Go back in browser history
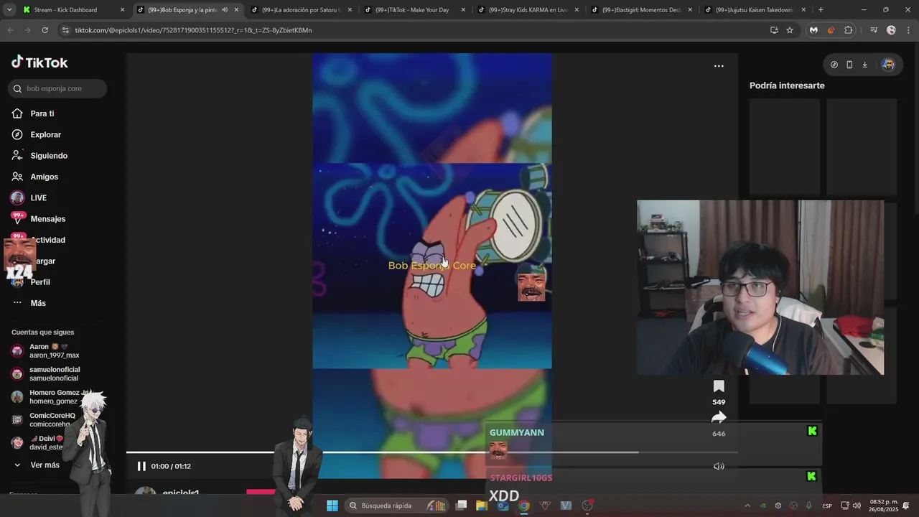The height and width of the screenshot is (517, 919). 10,30
